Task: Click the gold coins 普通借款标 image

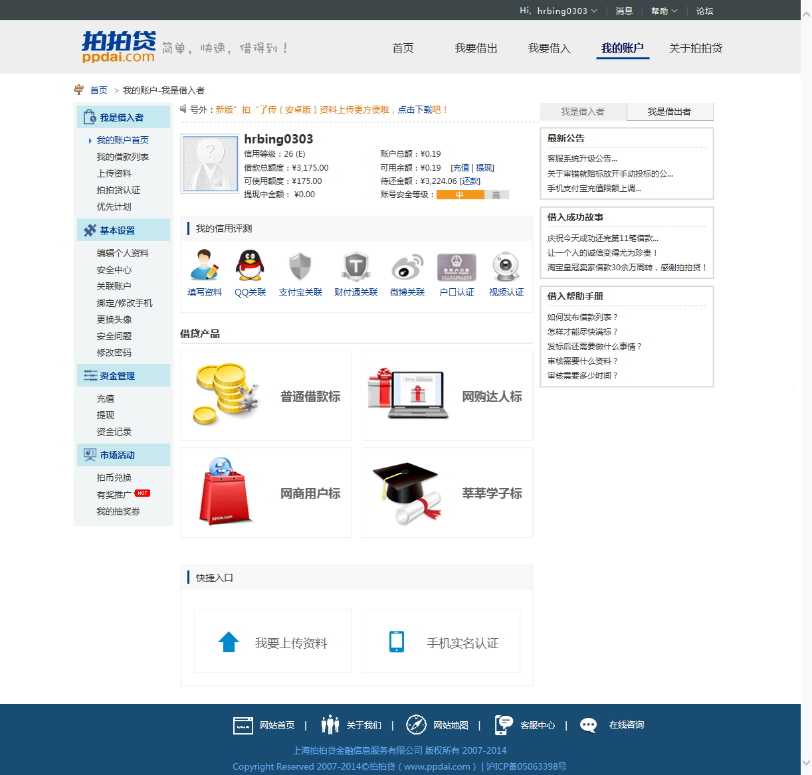Action: click(226, 394)
